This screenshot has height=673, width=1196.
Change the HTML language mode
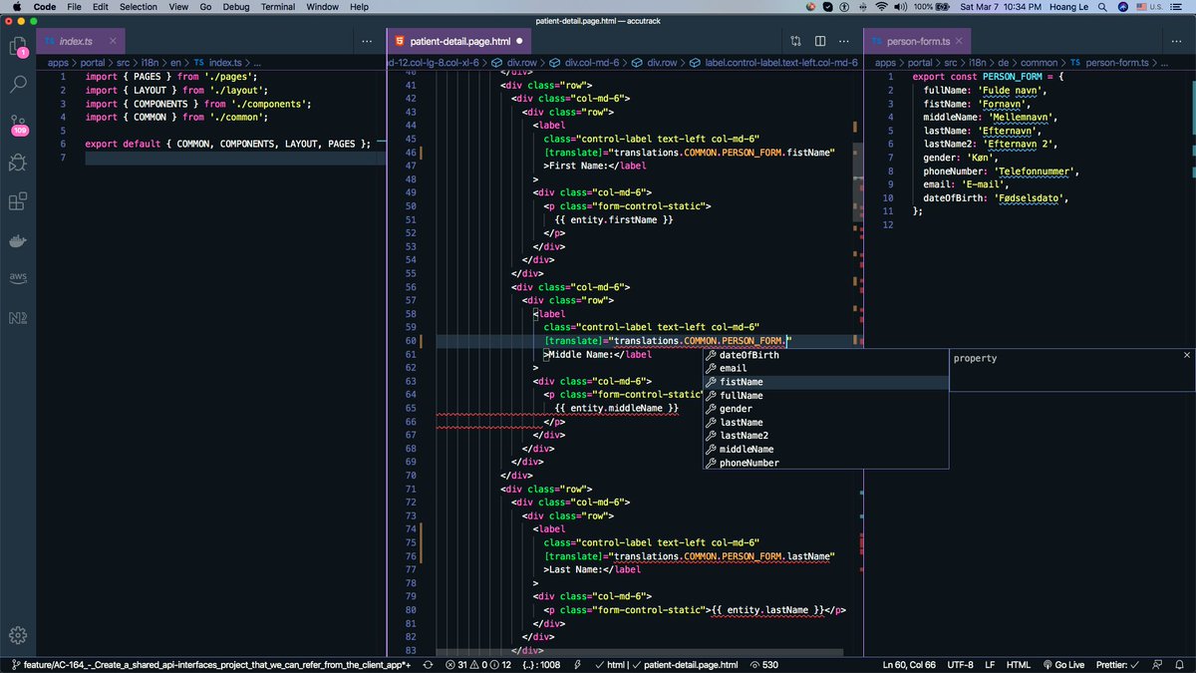pyautogui.click(x=1019, y=665)
